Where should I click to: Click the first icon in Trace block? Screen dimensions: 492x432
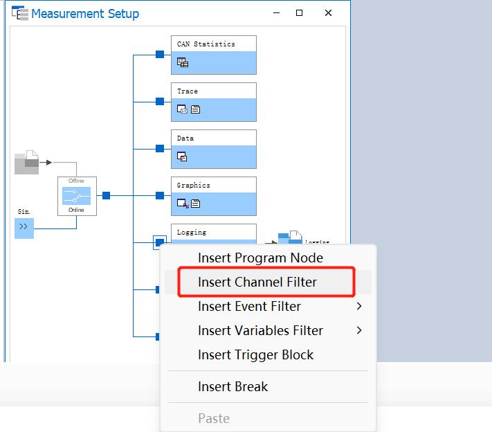(x=182, y=109)
